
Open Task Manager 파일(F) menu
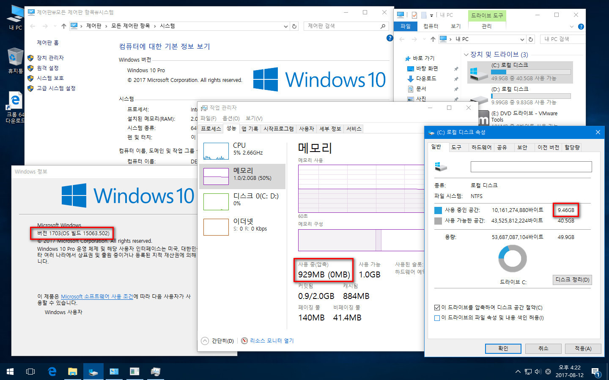coord(208,118)
